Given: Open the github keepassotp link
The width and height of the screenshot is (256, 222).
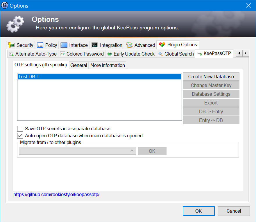Looking at the screenshot, I should pyautogui.click(x=56, y=194).
